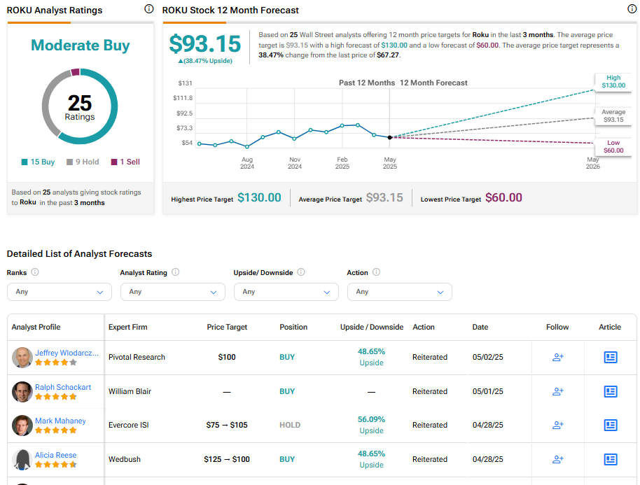Click the 05/02/25 date cell
The width and height of the screenshot is (640, 485).
(x=488, y=358)
